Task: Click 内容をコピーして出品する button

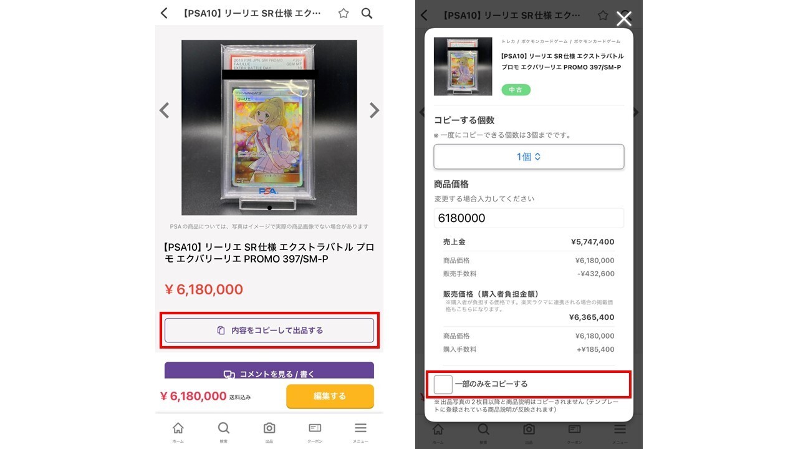Action: tap(269, 331)
